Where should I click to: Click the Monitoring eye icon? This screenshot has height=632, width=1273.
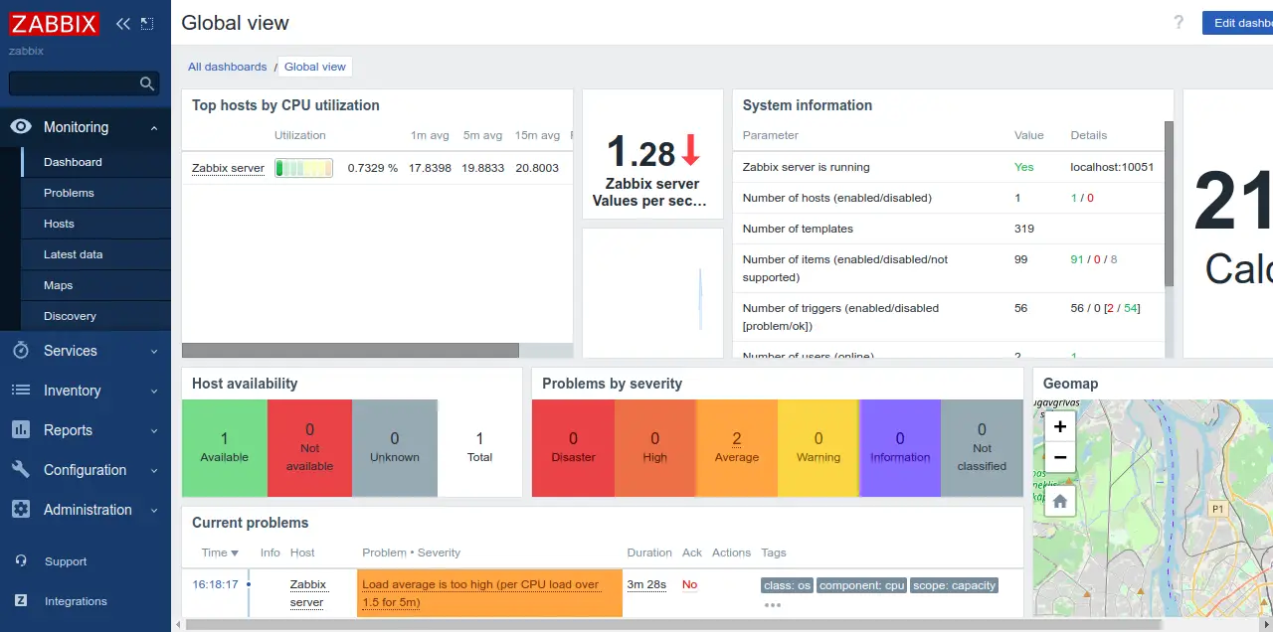click(x=21, y=127)
